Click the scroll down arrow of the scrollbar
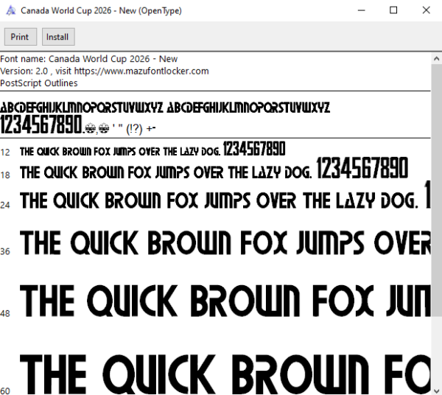The width and height of the screenshot is (442, 395). point(436,391)
